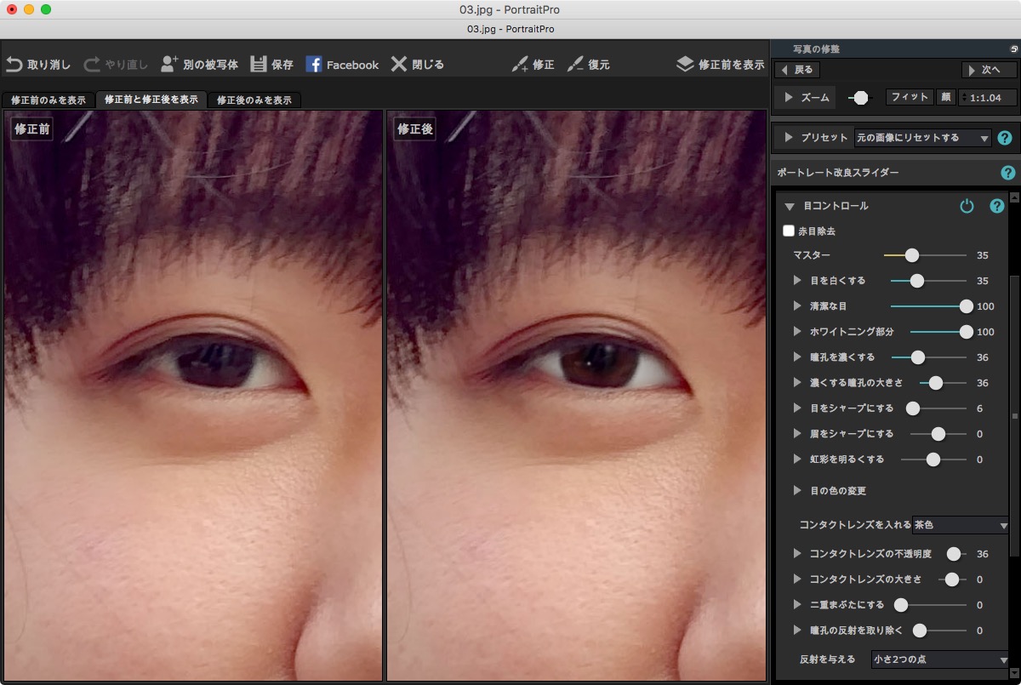1021x685 pixels.
Task: Select the Restore (復元) brush tool
Action: [575, 65]
